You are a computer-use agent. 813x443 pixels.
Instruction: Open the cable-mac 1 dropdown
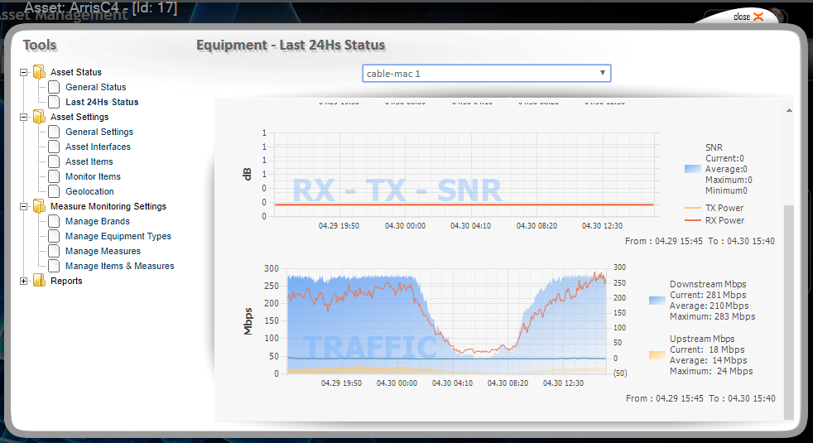[x=486, y=74]
